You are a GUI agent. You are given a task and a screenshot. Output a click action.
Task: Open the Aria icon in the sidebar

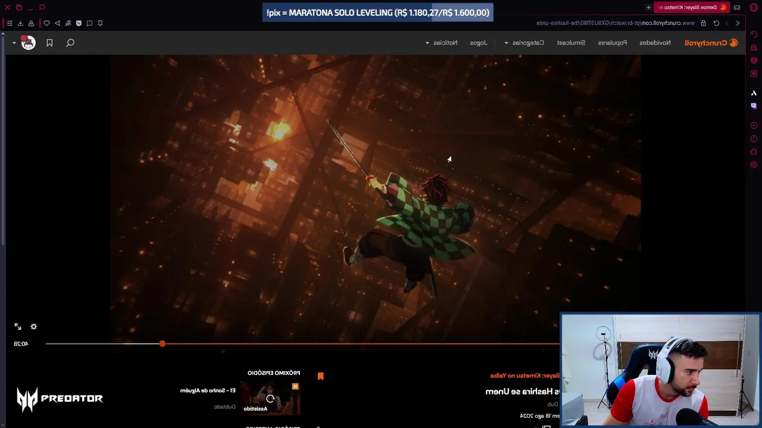(x=754, y=93)
